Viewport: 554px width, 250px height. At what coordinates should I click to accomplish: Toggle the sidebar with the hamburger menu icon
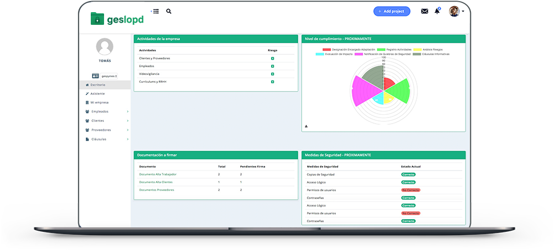[x=156, y=11]
